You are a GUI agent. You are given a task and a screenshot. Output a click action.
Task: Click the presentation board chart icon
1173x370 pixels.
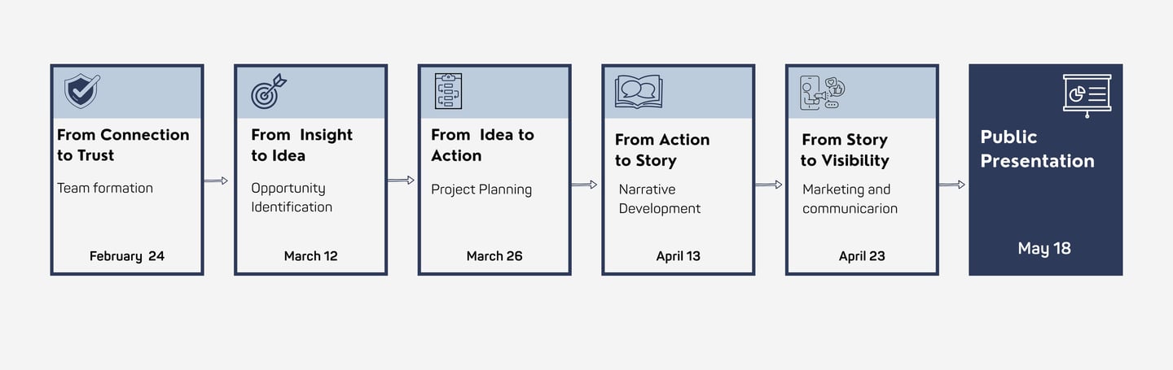1087,95
